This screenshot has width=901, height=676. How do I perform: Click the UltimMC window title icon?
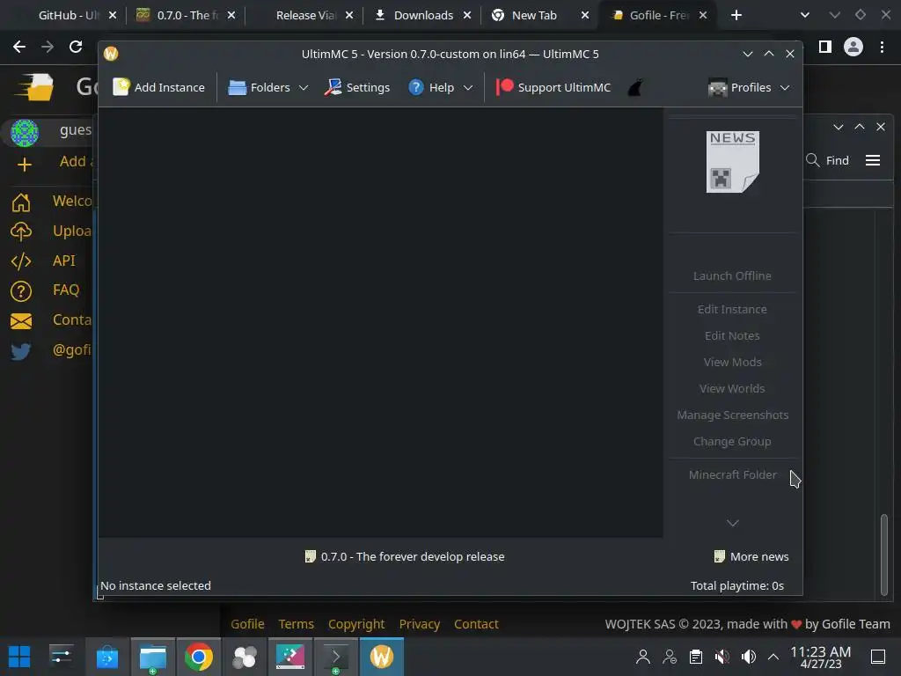click(x=111, y=54)
